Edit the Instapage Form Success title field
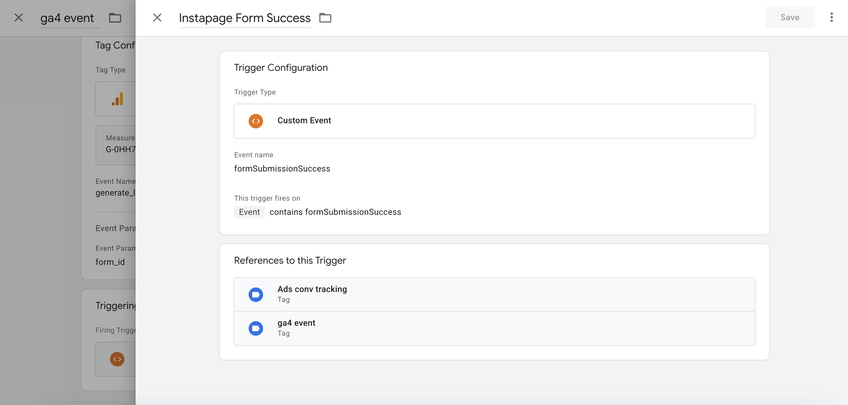 click(244, 18)
